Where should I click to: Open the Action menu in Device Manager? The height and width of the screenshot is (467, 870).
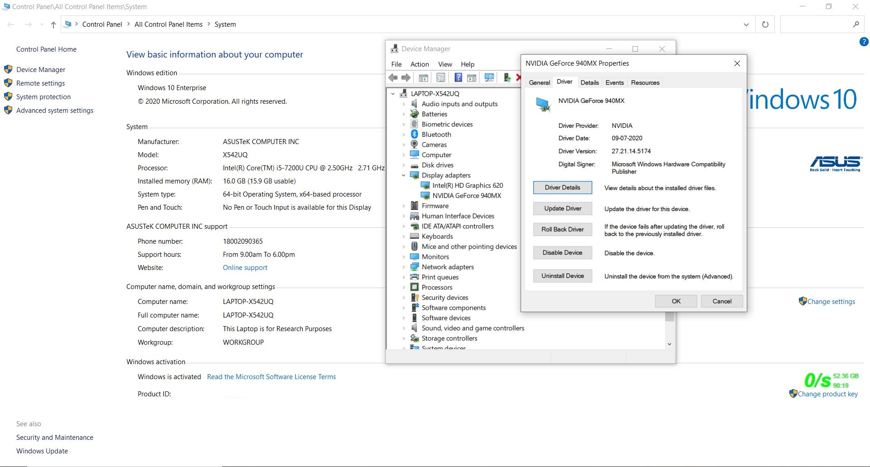[420, 64]
